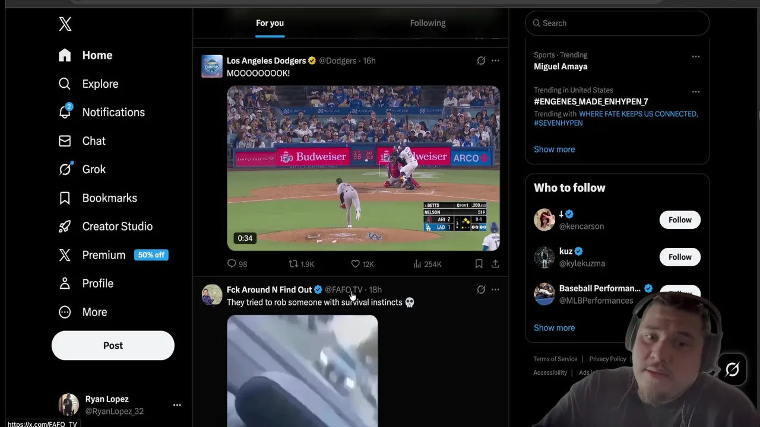Image resolution: width=760 pixels, height=427 pixels.
Task: Open Accessibility footer link
Action: 550,372
